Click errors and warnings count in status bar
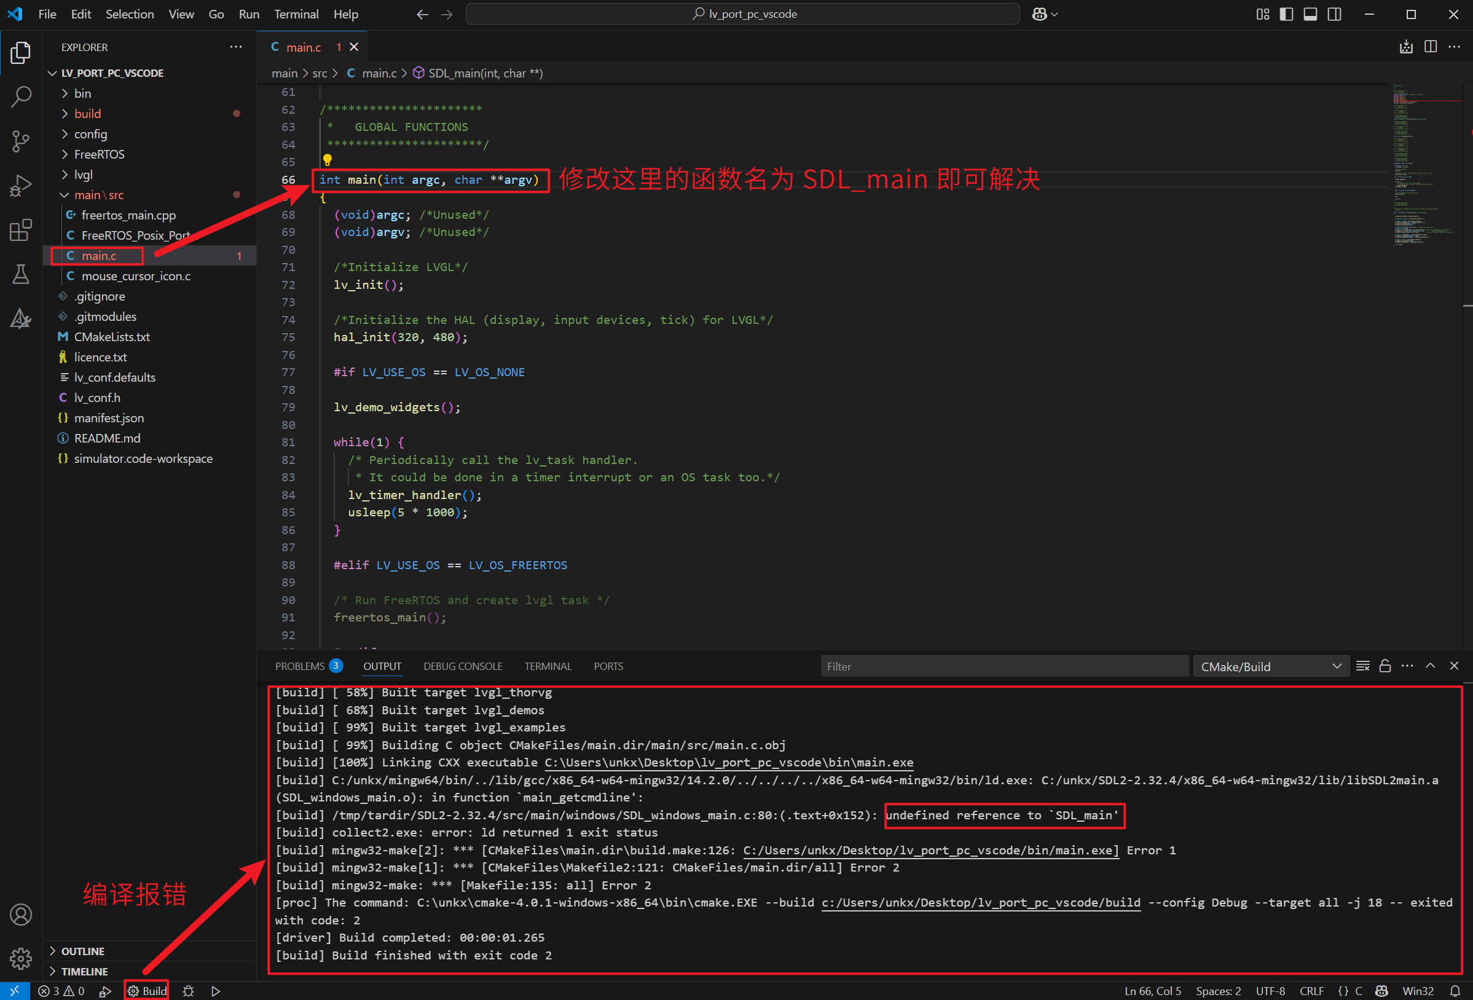Viewport: 1473px width, 1000px height. [61, 991]
